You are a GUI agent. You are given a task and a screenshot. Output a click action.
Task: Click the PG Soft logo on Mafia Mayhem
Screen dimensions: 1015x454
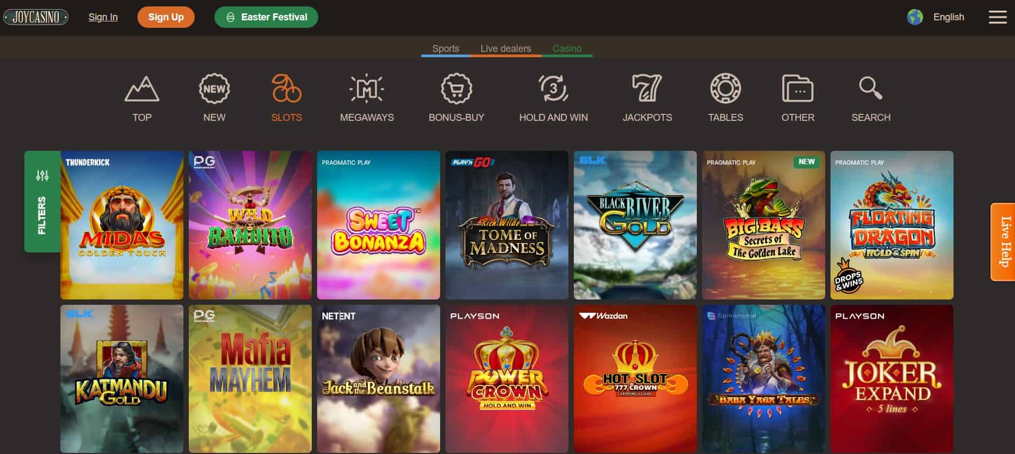[x=204, y=316]
